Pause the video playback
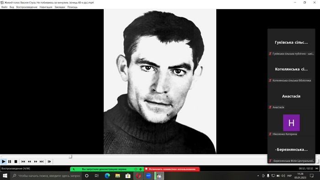Screen dimensions: 320x180 pyautogui.click(x=10, y=161)
